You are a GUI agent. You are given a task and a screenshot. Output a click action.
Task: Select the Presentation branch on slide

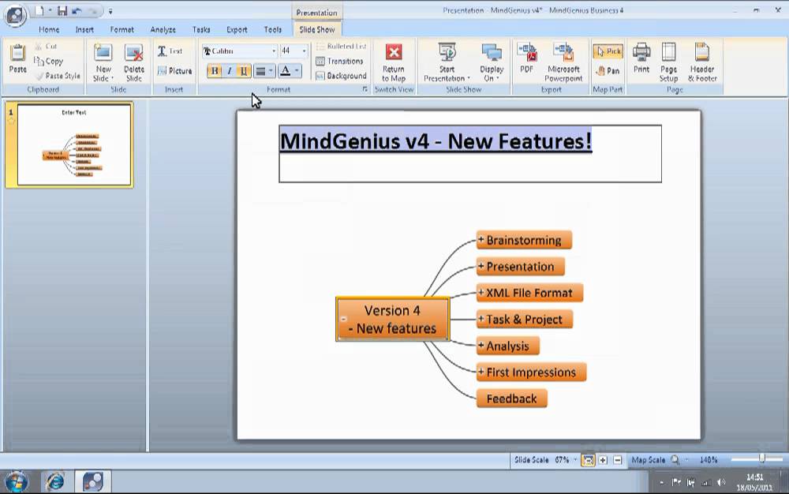(x=520, y=267)
